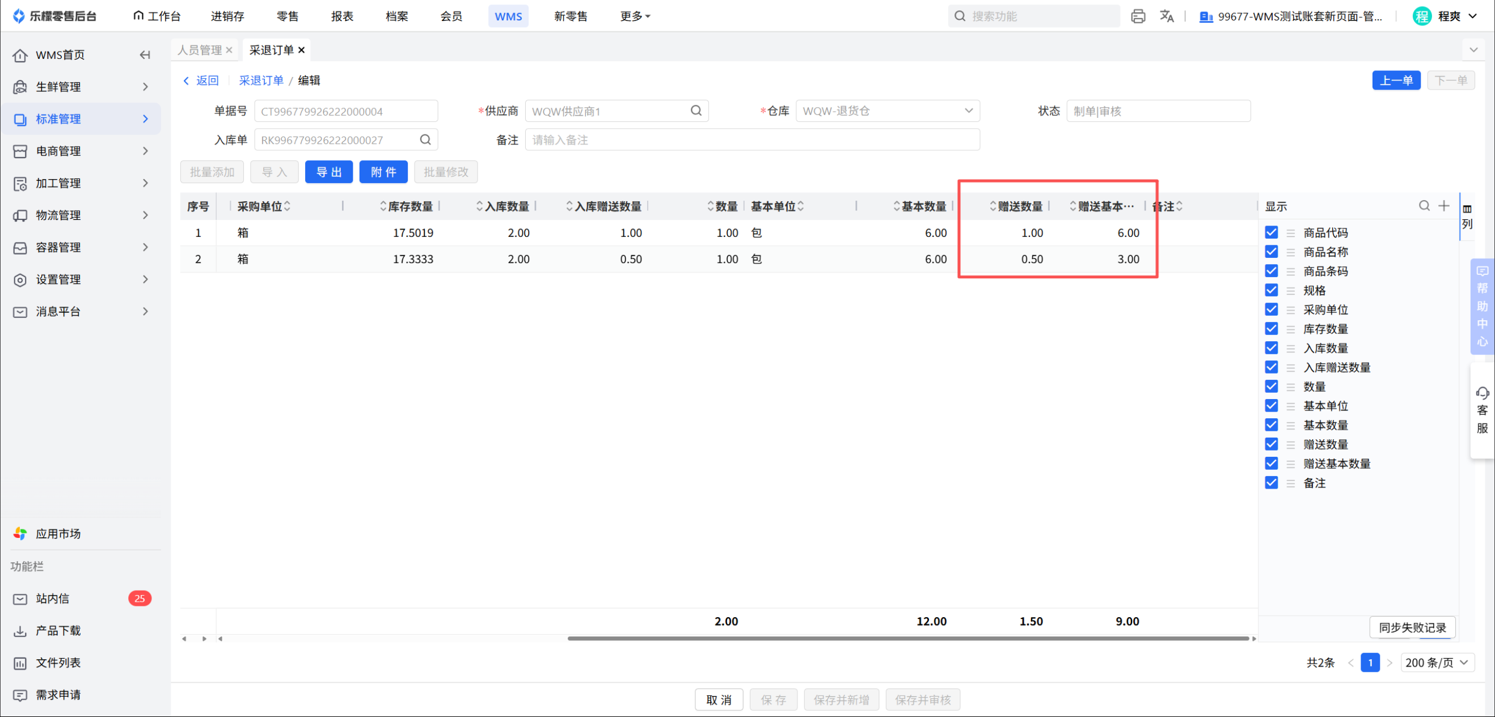This screenshot has height=717, width=1495.
Task: Open the 报表 menu
Action: tap(343, 16)
